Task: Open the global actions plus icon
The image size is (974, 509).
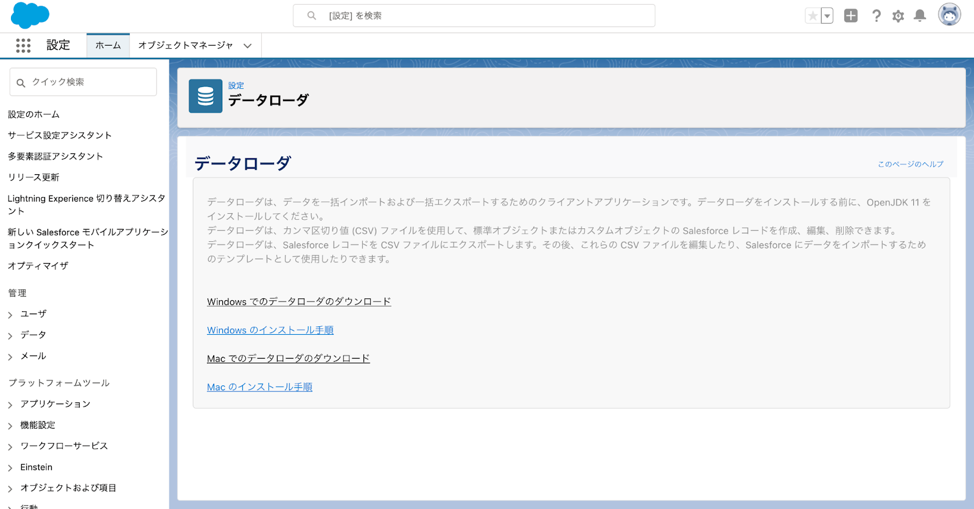Action: [851, 16]
